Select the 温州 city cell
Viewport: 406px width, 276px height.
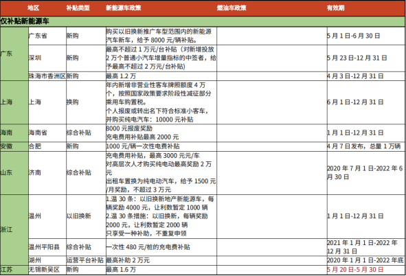click(47, 216)
